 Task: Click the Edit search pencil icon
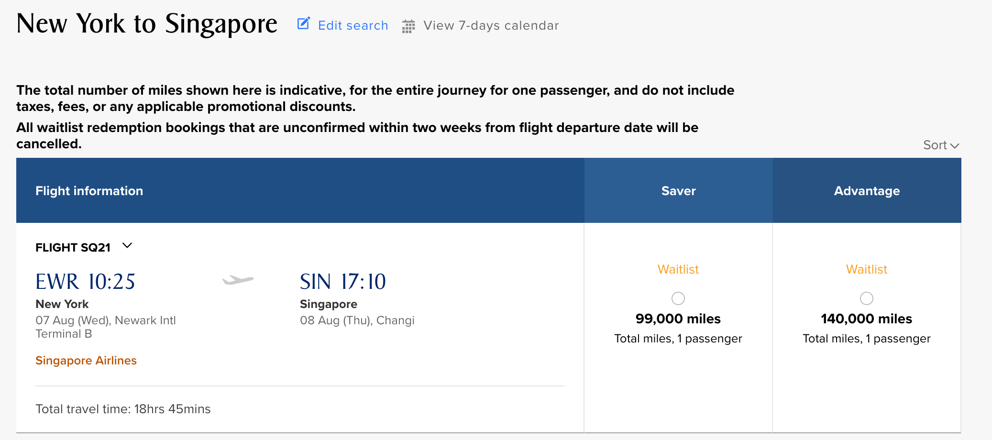tap(304, 23)
